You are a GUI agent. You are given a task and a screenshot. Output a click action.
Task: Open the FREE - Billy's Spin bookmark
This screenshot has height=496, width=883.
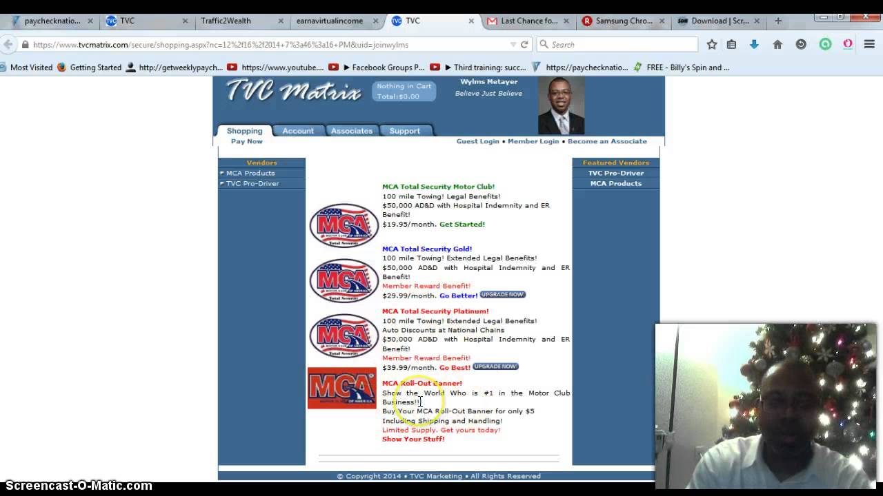[682, 68]
